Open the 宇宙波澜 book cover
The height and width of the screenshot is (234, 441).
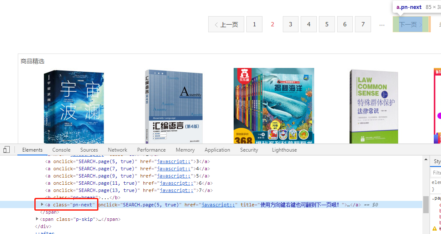pyautogui.click(x=74, y=107)
